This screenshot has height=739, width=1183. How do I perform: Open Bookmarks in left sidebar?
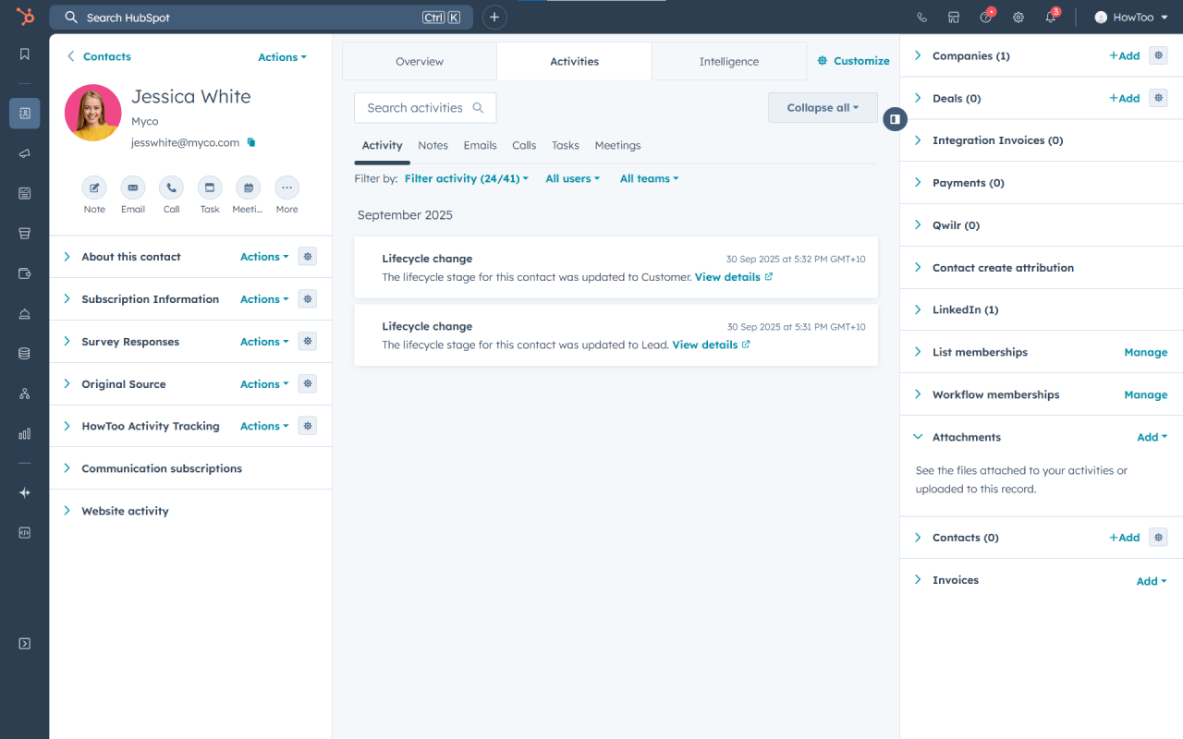25,55
